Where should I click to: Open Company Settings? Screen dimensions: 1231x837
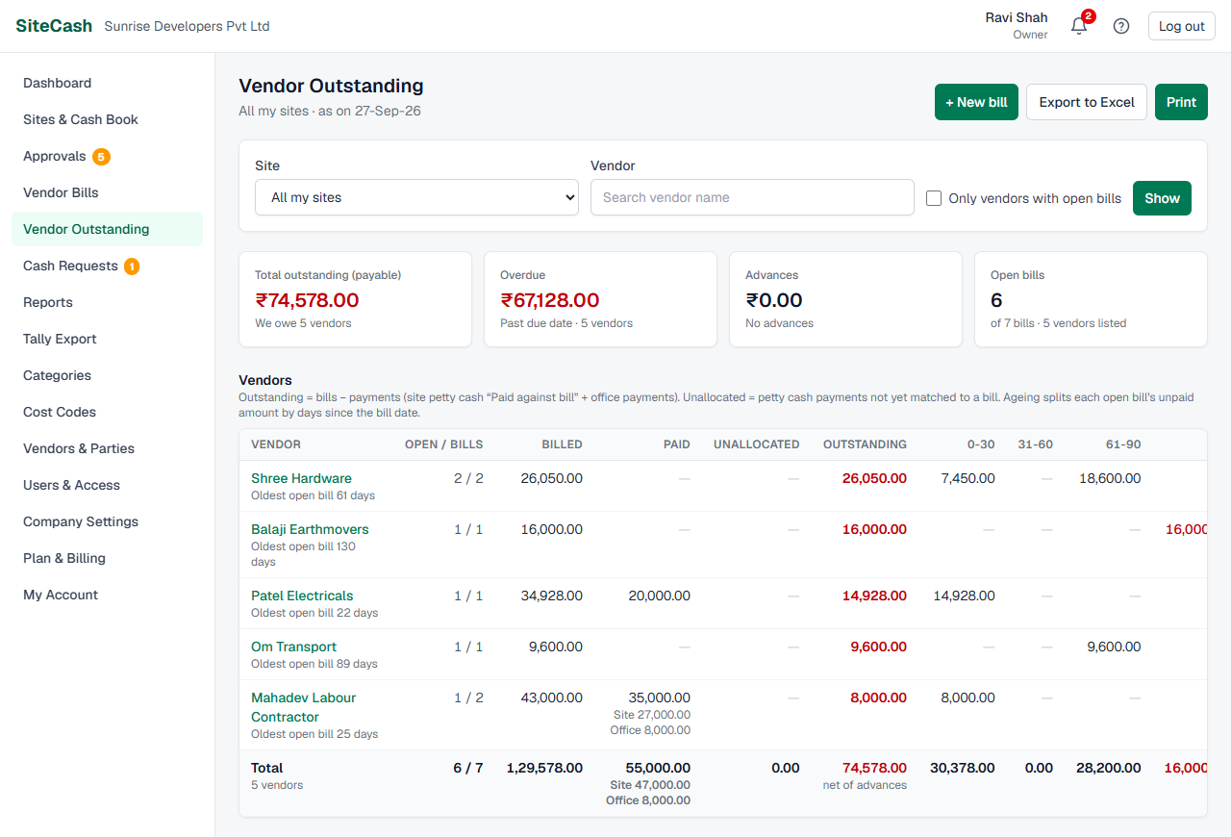(x=107, y=521)
